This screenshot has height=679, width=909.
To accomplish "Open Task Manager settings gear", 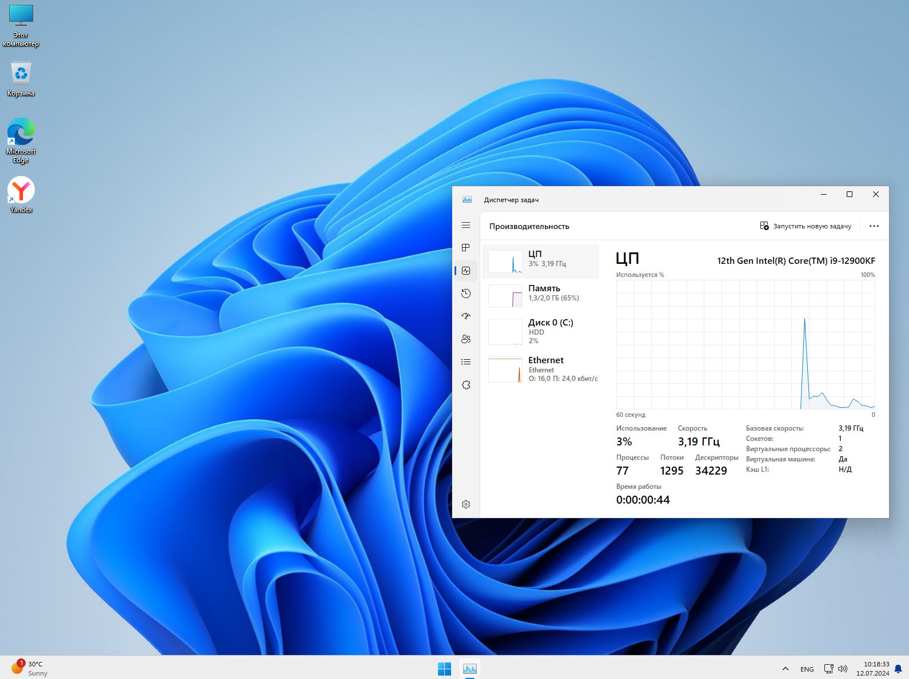I will click(x=466, y=504).
